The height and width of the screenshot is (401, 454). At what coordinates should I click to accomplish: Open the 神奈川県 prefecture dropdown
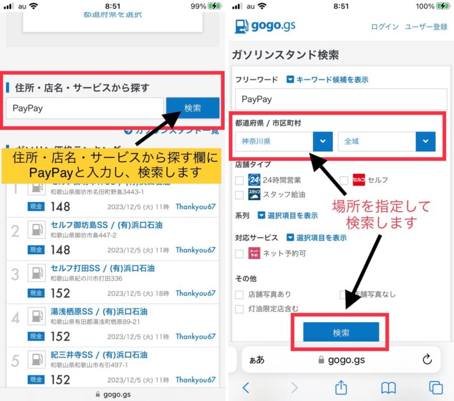(284, 141)
